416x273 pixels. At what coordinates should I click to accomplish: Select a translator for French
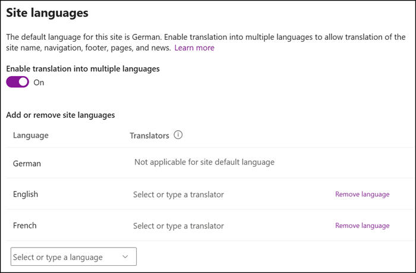point(178,226)
